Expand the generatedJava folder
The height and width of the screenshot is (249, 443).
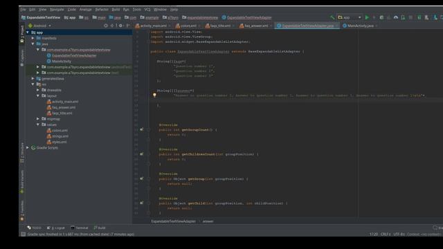click(x=33, y=78)
